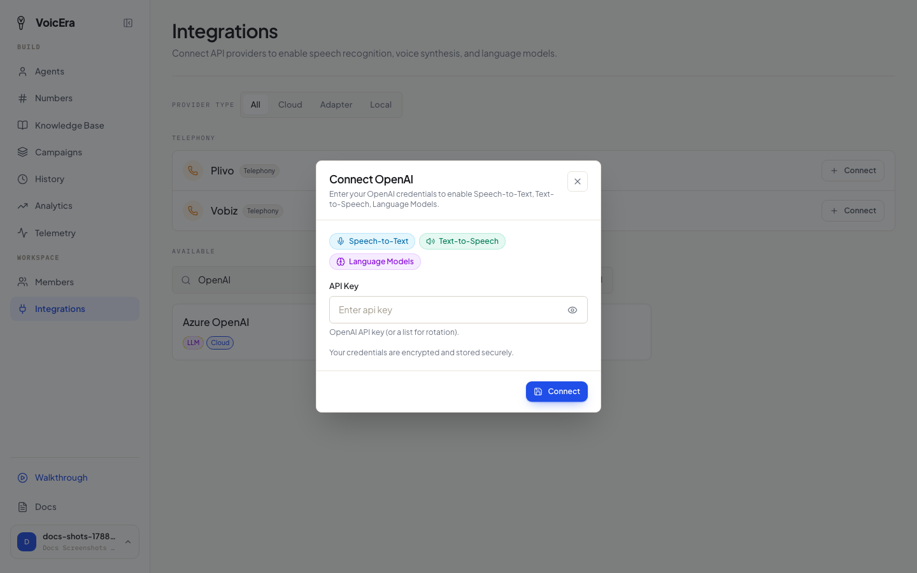Select Integrations in sidebar
Viewport: 917px width, 573px height.
75,309
